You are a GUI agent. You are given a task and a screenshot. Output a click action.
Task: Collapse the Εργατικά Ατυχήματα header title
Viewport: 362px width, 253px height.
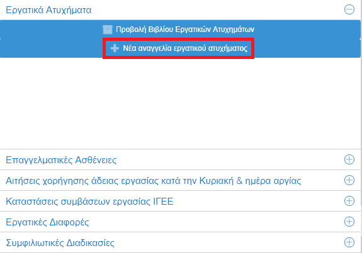(x=48, y=10)
